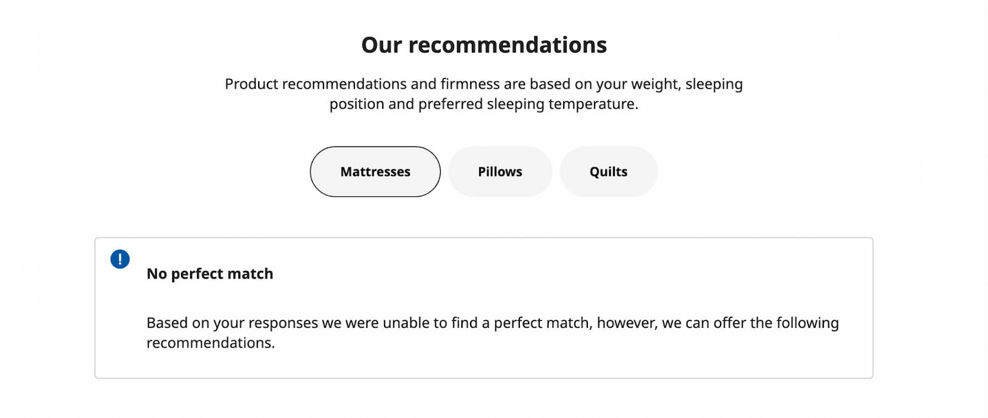Click the selected Mattresses pill outline
Image resolution: width=988 pixels, height=418 pixels.
(375, 172)
